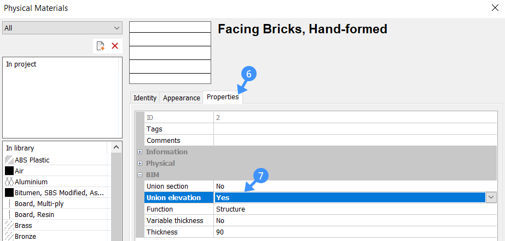This screenshot has height=241, width=505.
Task: Select the ABS Plastic hatch icon
Action: 9,160
